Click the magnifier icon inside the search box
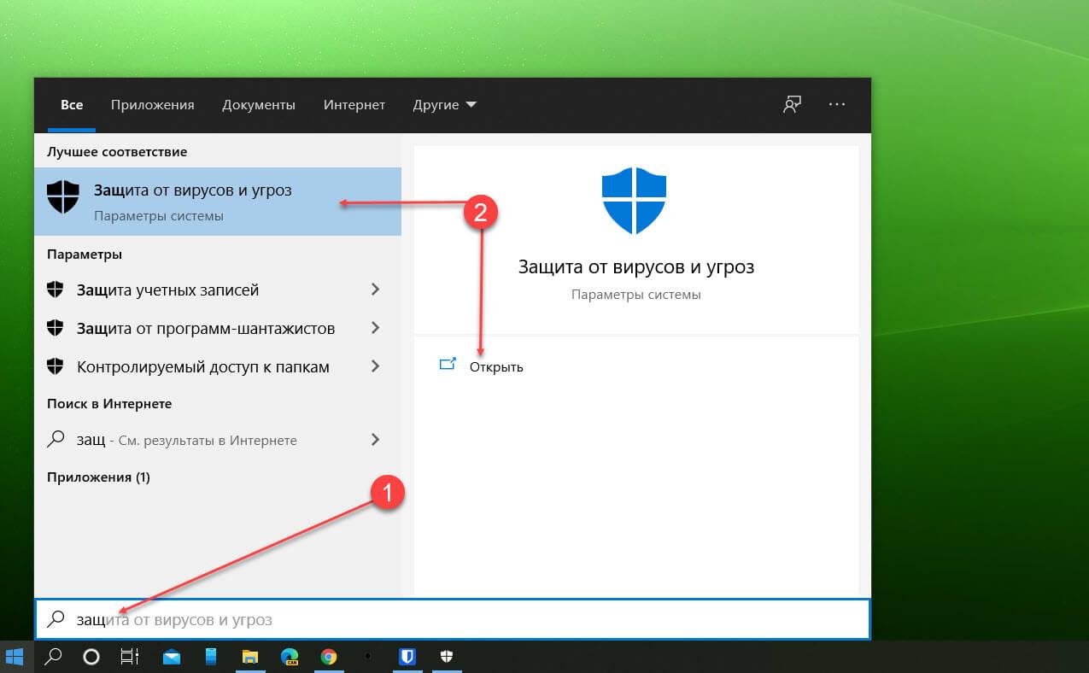Image resolution: width=1089 pixels, height=673 pixels. click(x=56, y=619)
